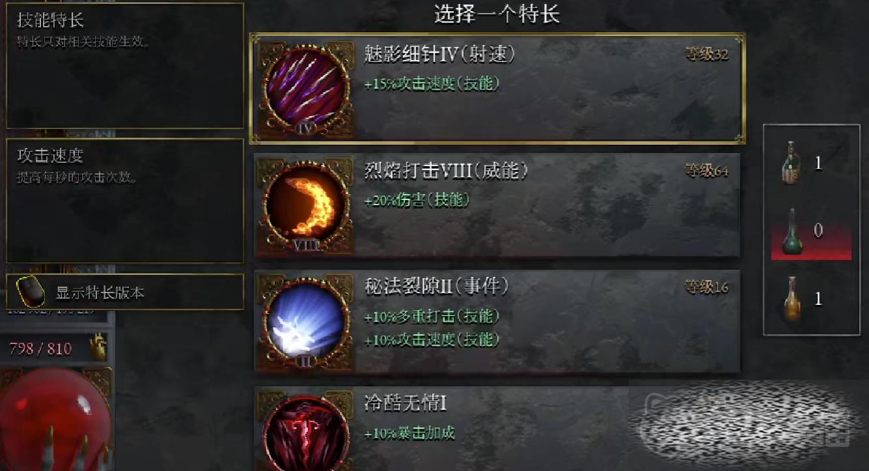Click the green potion bottle with 0
Viewport: 869px width, 471px height.
tap(791, 233)
